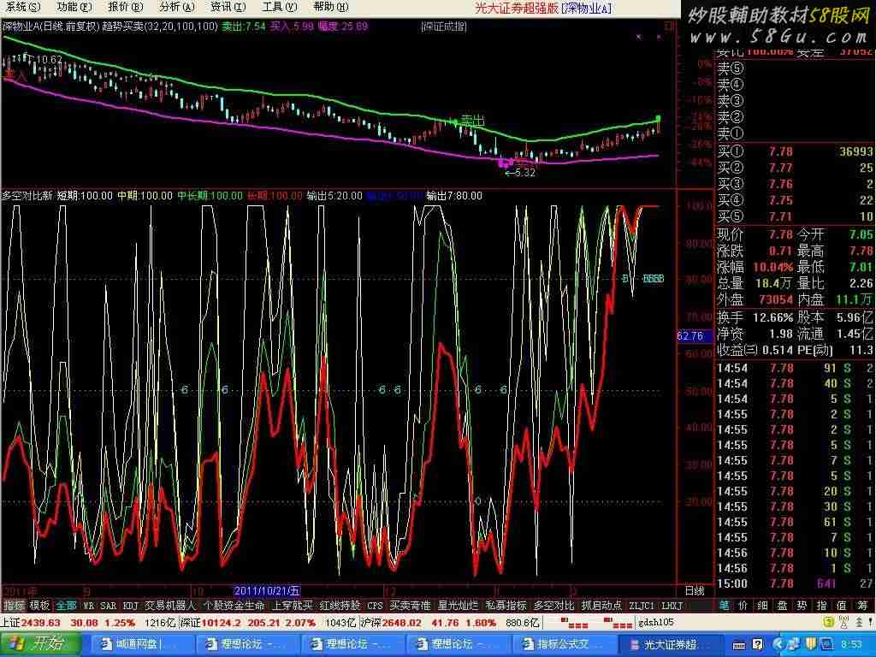Open the Windows 开始 start button
Screen dimensions: 876x657
[x=40, y=644]
